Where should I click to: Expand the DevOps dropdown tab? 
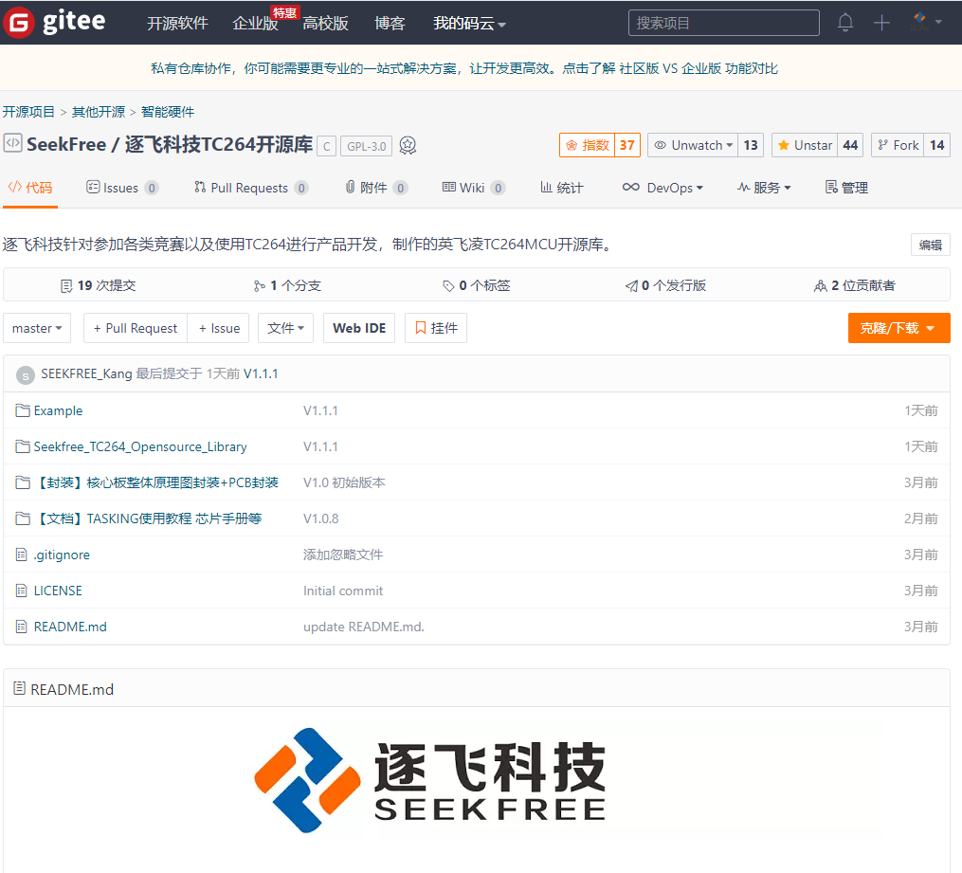click(x=663, y=188)
